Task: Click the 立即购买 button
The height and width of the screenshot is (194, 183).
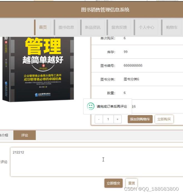Action: tap(164, 119)
